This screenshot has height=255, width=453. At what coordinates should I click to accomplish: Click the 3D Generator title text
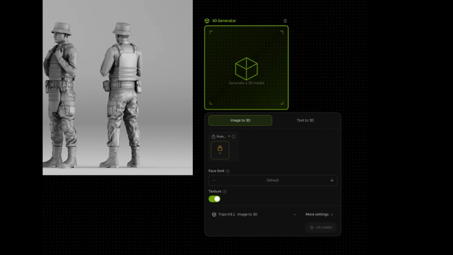224,21
